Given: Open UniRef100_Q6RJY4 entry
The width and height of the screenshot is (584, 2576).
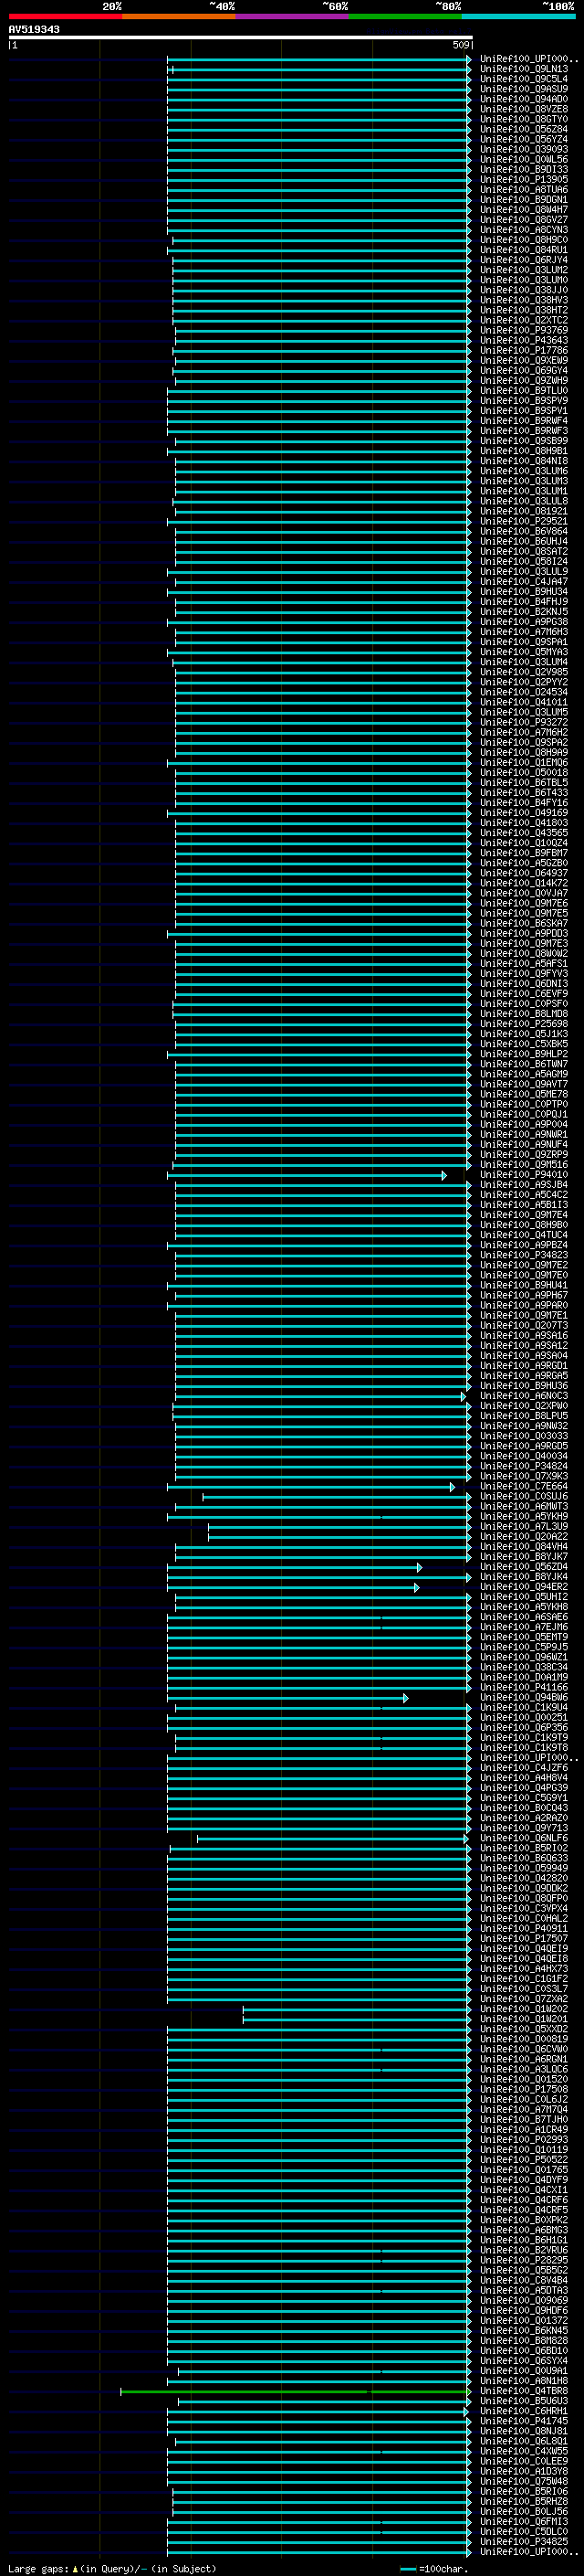Looking at the screenshot, I should pos(523,260).
